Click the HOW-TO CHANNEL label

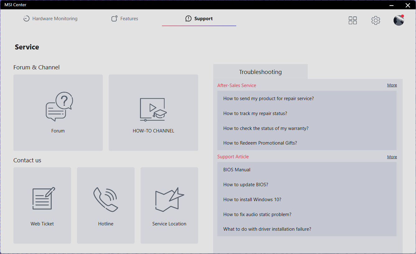click(153, 131)
